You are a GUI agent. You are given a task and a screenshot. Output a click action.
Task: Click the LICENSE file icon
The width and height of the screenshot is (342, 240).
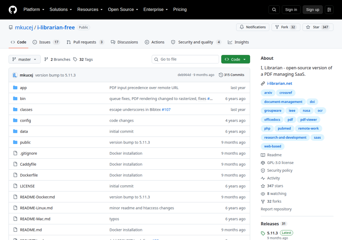tap(15, 186)
